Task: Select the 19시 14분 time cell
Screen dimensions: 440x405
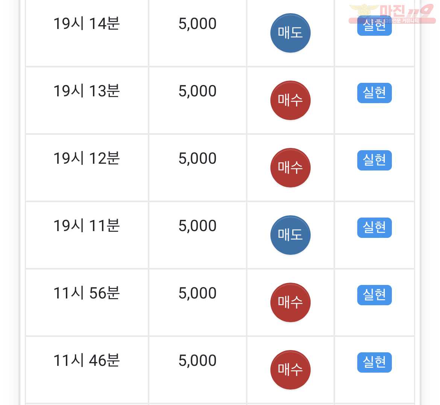Action: [x=87, y=33]
